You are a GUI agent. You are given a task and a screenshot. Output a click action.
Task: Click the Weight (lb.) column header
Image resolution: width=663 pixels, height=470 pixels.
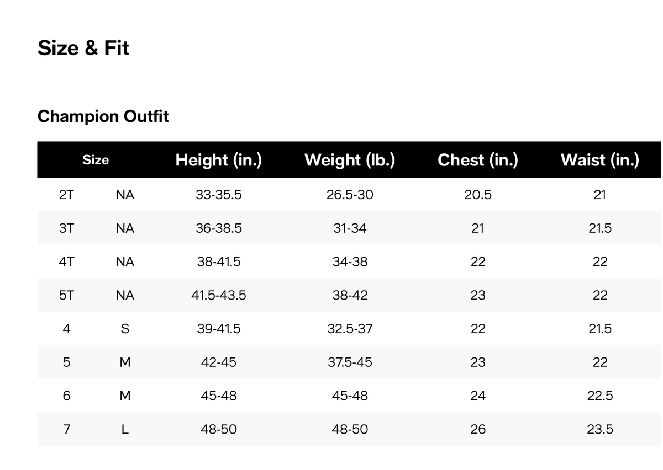350,160
